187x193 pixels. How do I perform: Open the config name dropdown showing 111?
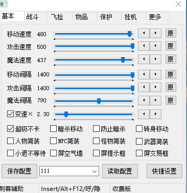(x=69, y=171)
